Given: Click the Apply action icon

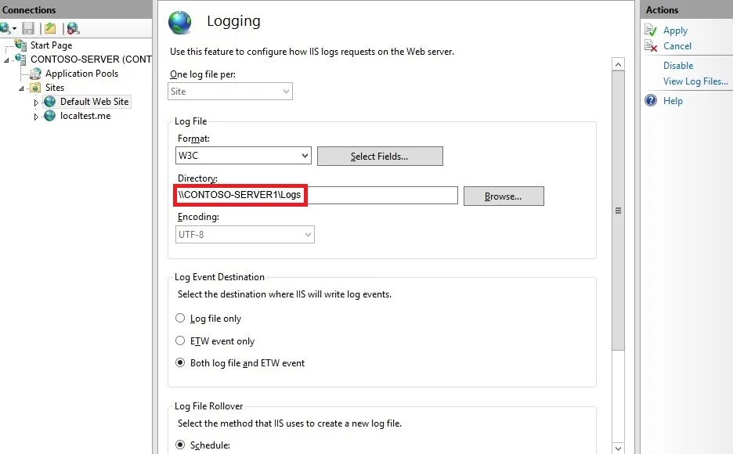Looking at the screenshot, I should pos(651,31).
